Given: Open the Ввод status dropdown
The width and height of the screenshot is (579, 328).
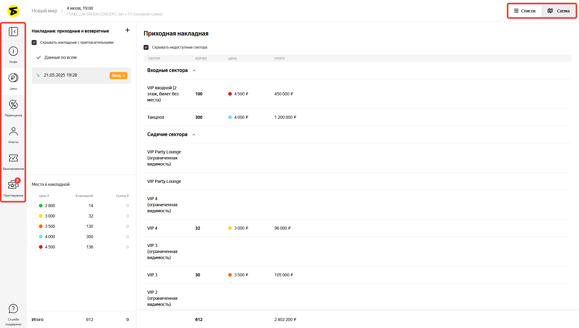Looking at the screenshot, I should 118,76.
